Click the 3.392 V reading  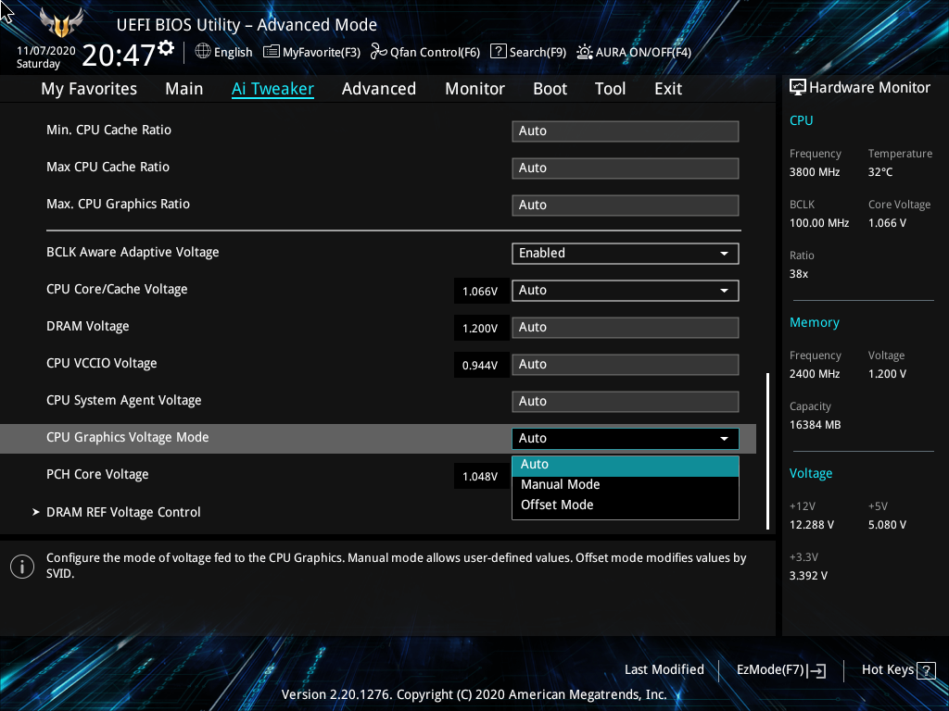tap(808, 576)
